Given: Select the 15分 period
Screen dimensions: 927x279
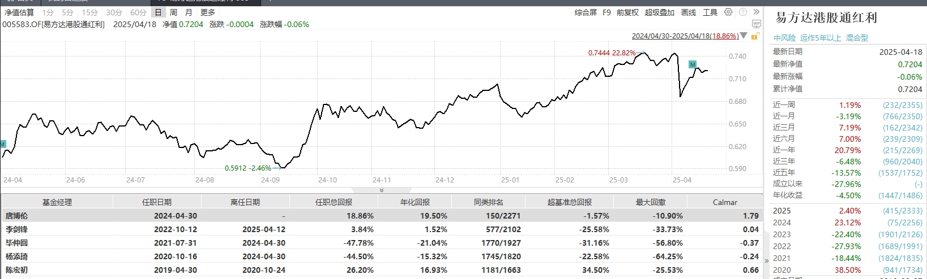Looking at the screenshot, I should pyautogui.click(x=89, y=12).
